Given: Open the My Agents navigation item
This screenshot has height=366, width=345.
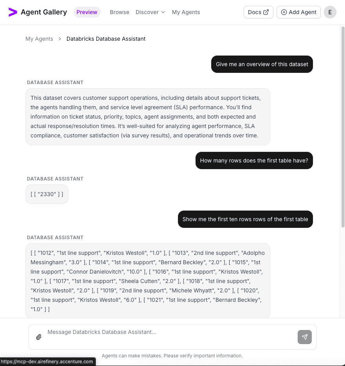Looking at the screenshot, I should 186,12.
